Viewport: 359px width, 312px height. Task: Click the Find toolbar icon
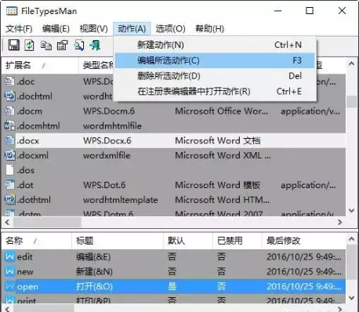click(x=79, y=45)
